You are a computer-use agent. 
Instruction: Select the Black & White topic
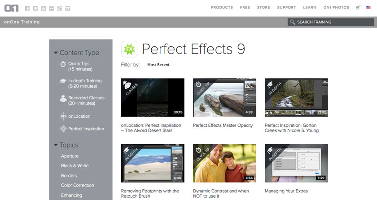coord(75,165)
